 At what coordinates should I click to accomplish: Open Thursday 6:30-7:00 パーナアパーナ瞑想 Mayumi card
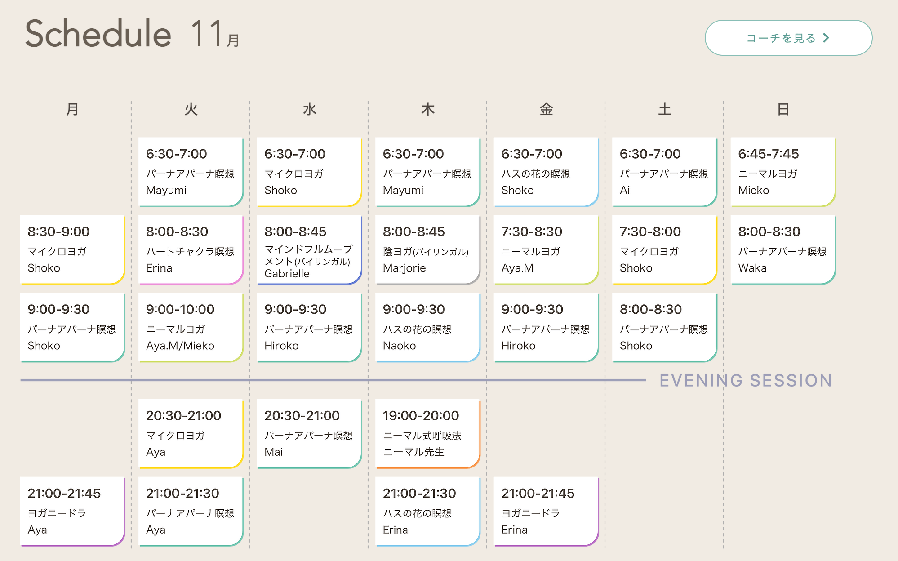[428, 172]
